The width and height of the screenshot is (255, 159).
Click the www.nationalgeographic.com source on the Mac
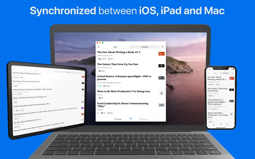(109, 83)
